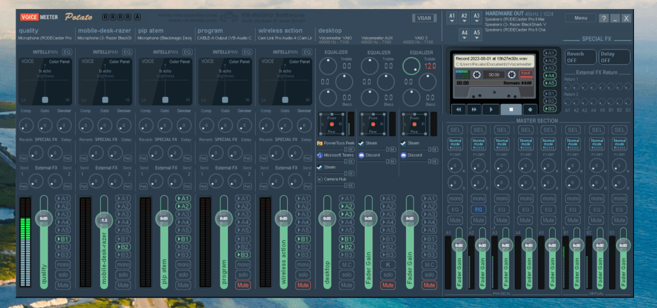The height and width of the screenshot is (308, 657).
Task: Click the Discord icon under VAIO 3
Action: coord(403,155)
